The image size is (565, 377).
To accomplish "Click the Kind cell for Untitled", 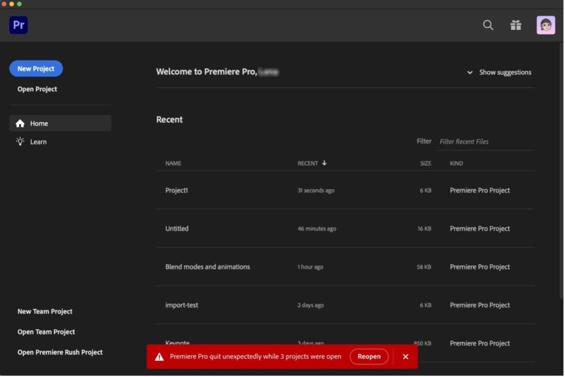I will (x=480, y=229).
